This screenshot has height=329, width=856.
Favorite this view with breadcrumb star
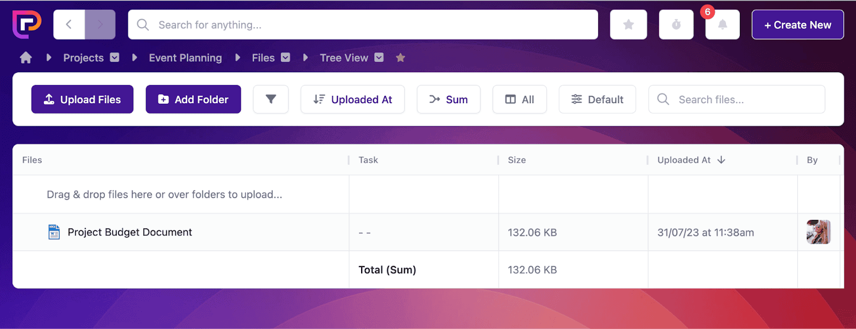(400, 58)
